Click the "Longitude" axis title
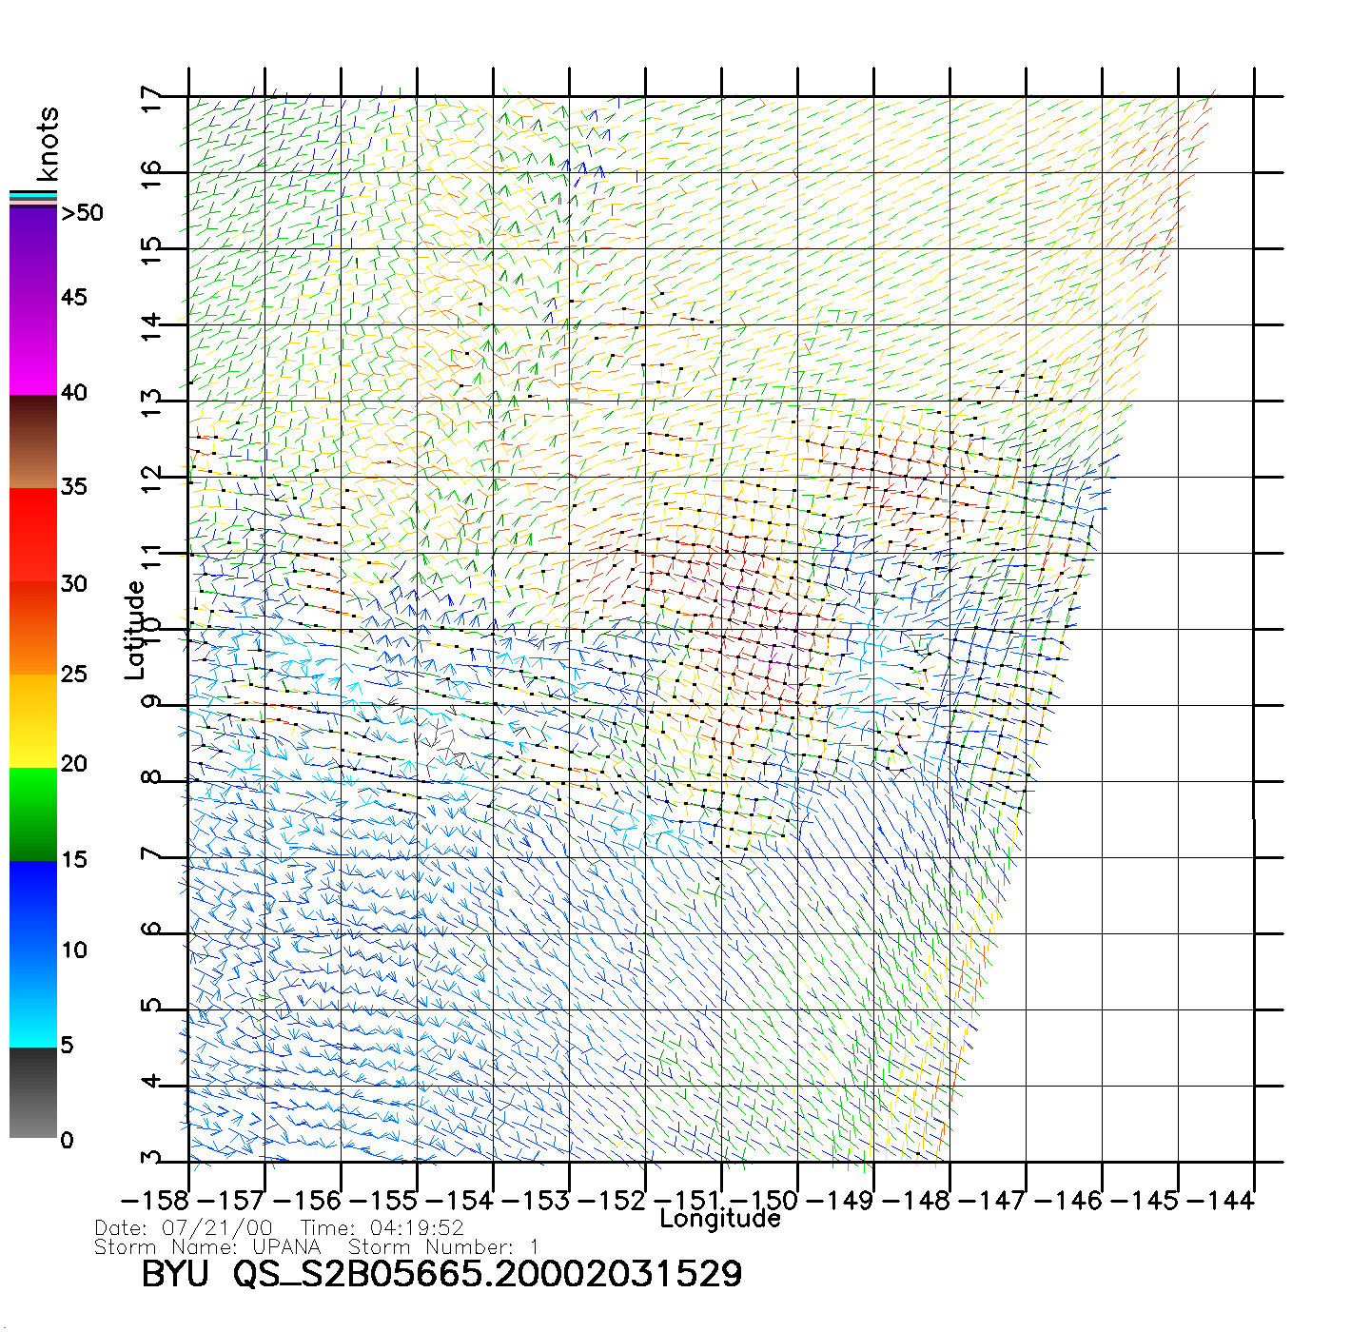This screenshot has width=1351, height=1332. tap(720, 1219)
